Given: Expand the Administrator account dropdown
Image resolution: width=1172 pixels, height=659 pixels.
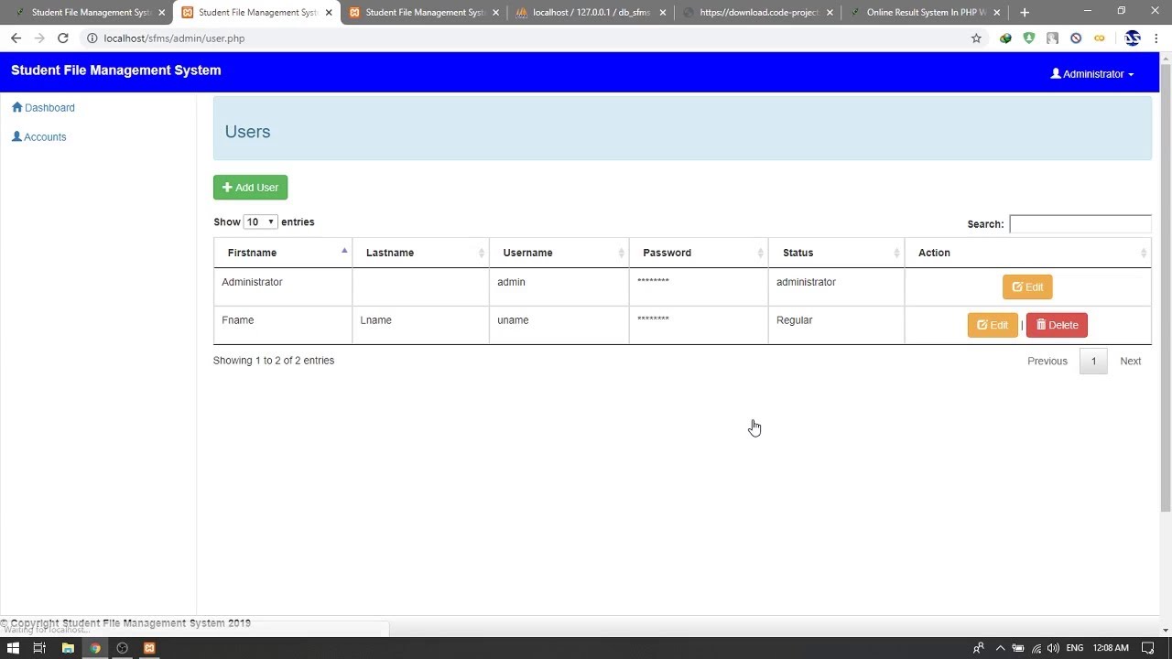Looking at the screenshot, I should (x=1092, y=74).
